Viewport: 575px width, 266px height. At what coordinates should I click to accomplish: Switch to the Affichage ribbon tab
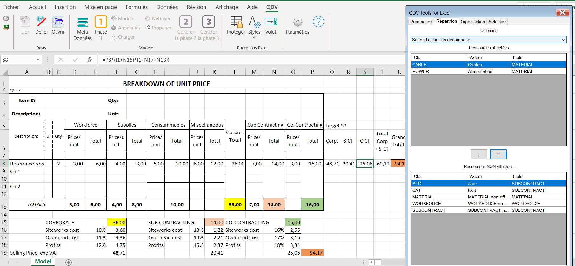pos(227,7)
